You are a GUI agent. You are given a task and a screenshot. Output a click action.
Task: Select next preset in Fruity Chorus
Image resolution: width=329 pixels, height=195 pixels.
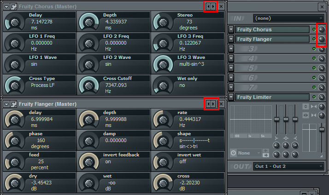click(x=213, y=6)
